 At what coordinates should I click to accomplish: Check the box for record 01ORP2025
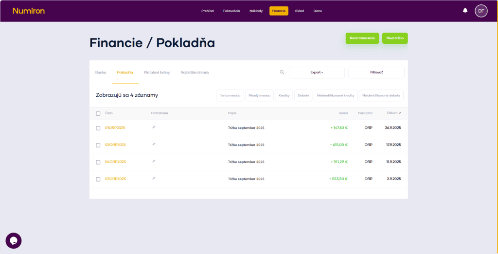[x=98, y=128]
